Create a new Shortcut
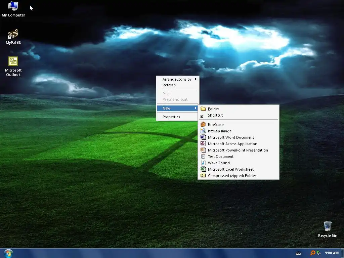 pos(239,116)
